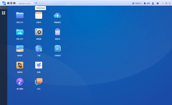Image resolution: width=172 pixels, height=105 pixels.
Task: Open settings via the gear icon
Action: (158, 3)
